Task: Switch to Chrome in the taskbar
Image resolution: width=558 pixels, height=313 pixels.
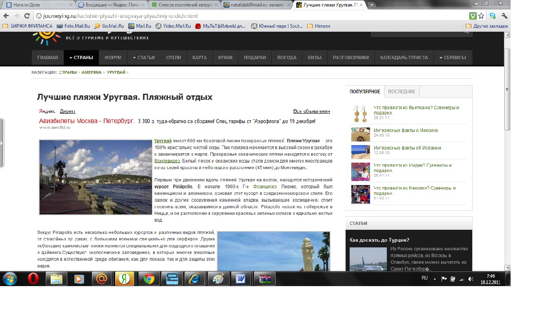Action: pos(149,279)
